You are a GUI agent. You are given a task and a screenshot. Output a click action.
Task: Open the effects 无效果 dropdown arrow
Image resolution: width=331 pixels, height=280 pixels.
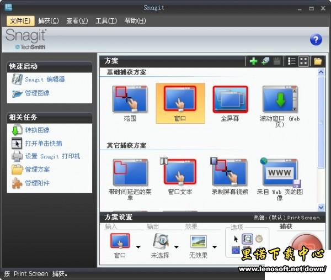point(215,247)
